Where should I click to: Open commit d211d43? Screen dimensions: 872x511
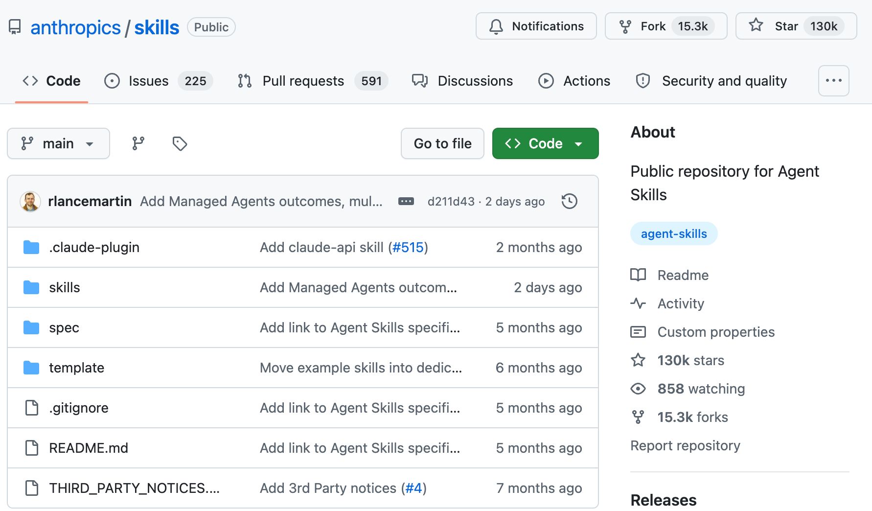(451, 201)
